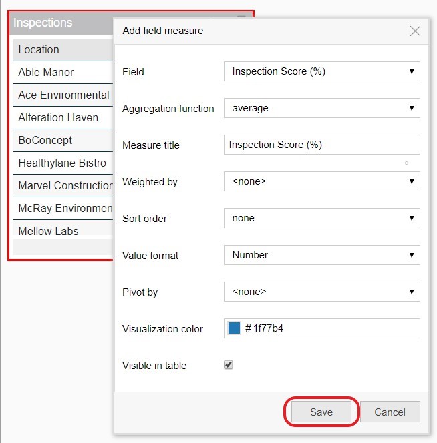Expand the Sort order dropdown
The height and width of the screenshot is (443, 437).
(321, 218)
